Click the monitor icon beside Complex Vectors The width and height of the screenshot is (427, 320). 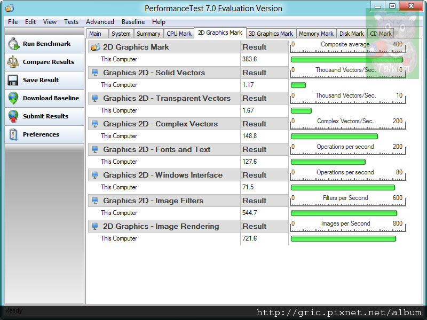coord(95,124)
